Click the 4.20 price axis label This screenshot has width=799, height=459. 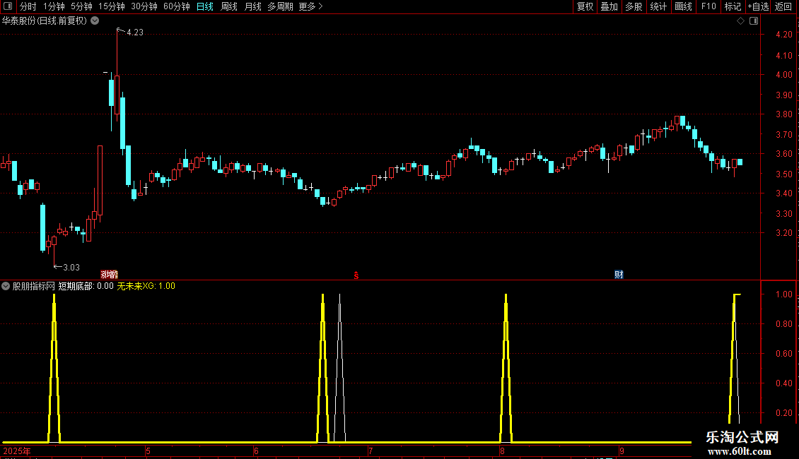(783, 35)
